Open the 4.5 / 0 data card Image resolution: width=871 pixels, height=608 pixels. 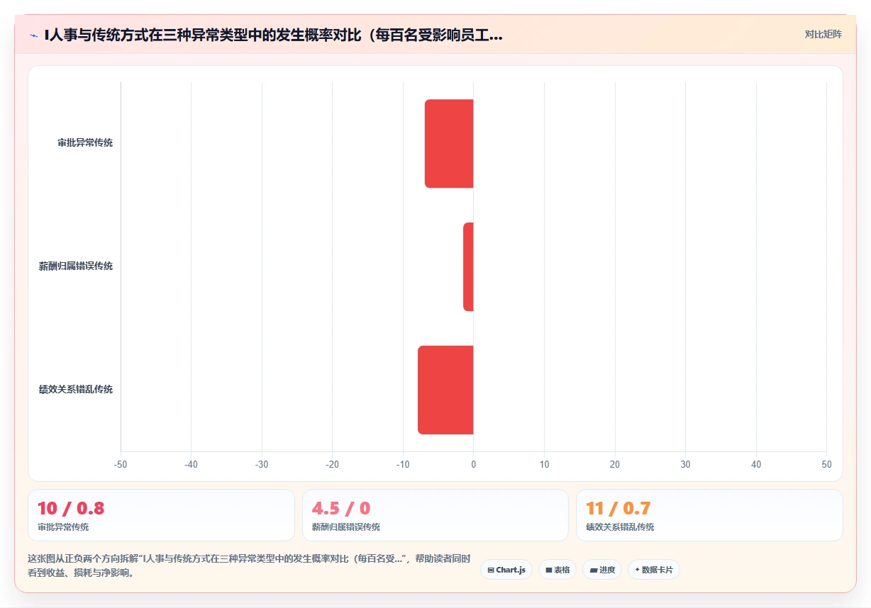click(x=435, y=515)
